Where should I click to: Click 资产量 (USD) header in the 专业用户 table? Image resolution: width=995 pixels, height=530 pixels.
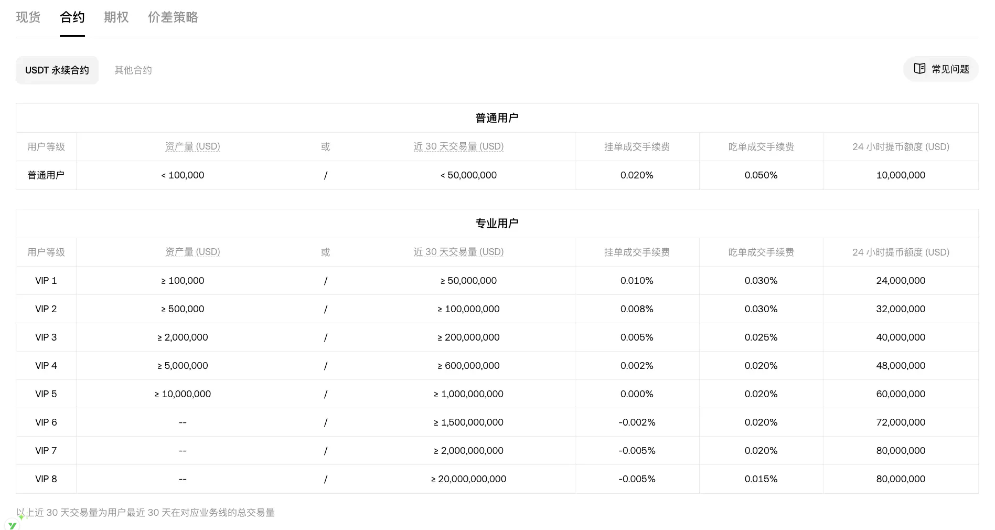[x=192, y=252]
